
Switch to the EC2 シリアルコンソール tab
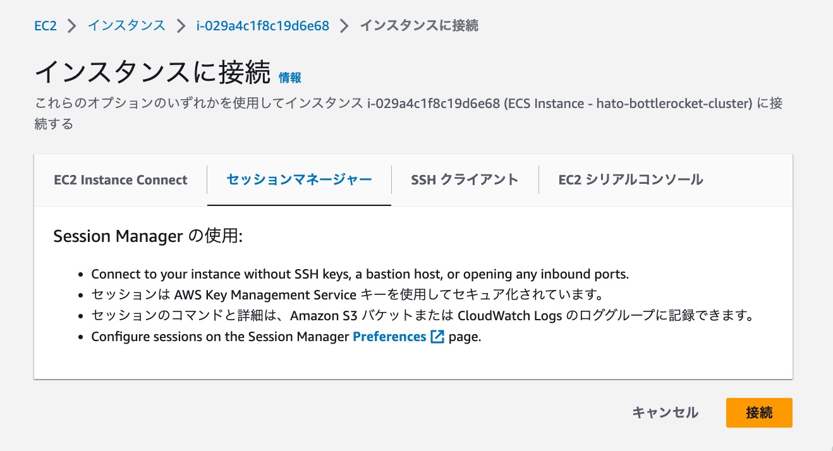coord(629,179)
